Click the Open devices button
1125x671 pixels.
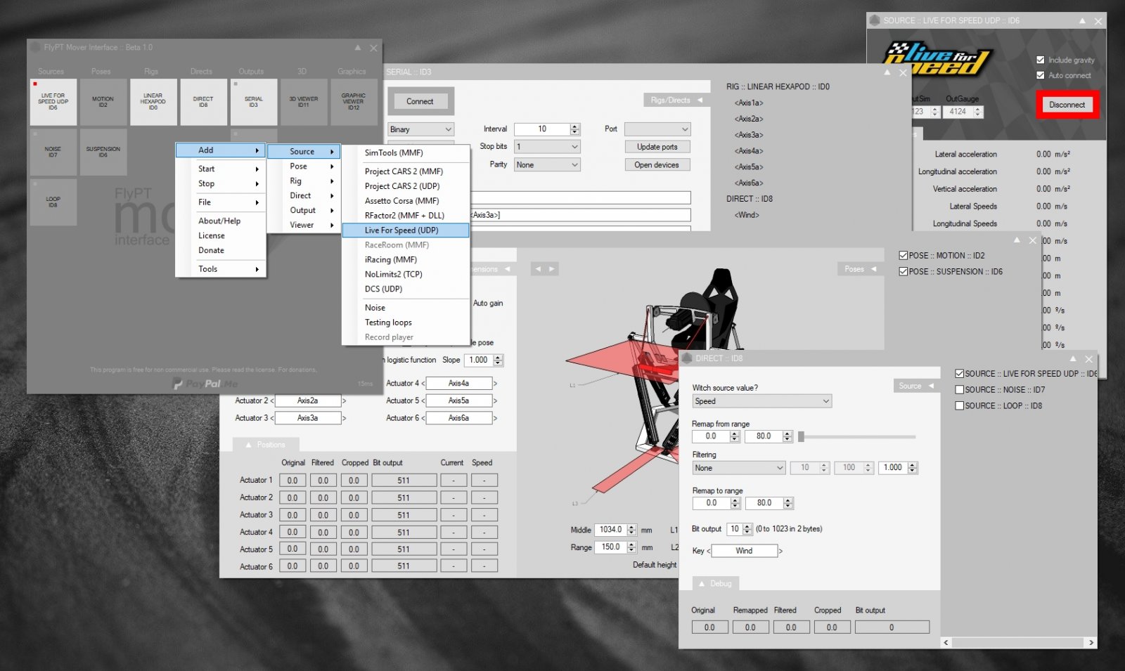pos(657,165)
